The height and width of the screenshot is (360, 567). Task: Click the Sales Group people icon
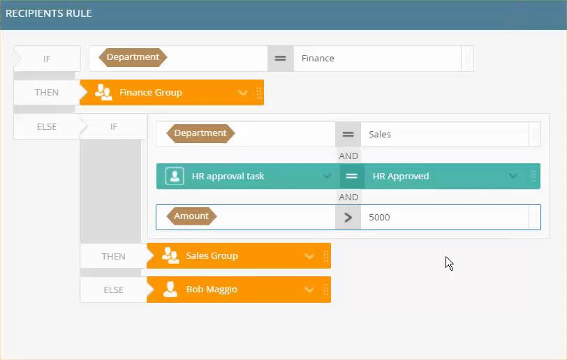click(170, 255)
